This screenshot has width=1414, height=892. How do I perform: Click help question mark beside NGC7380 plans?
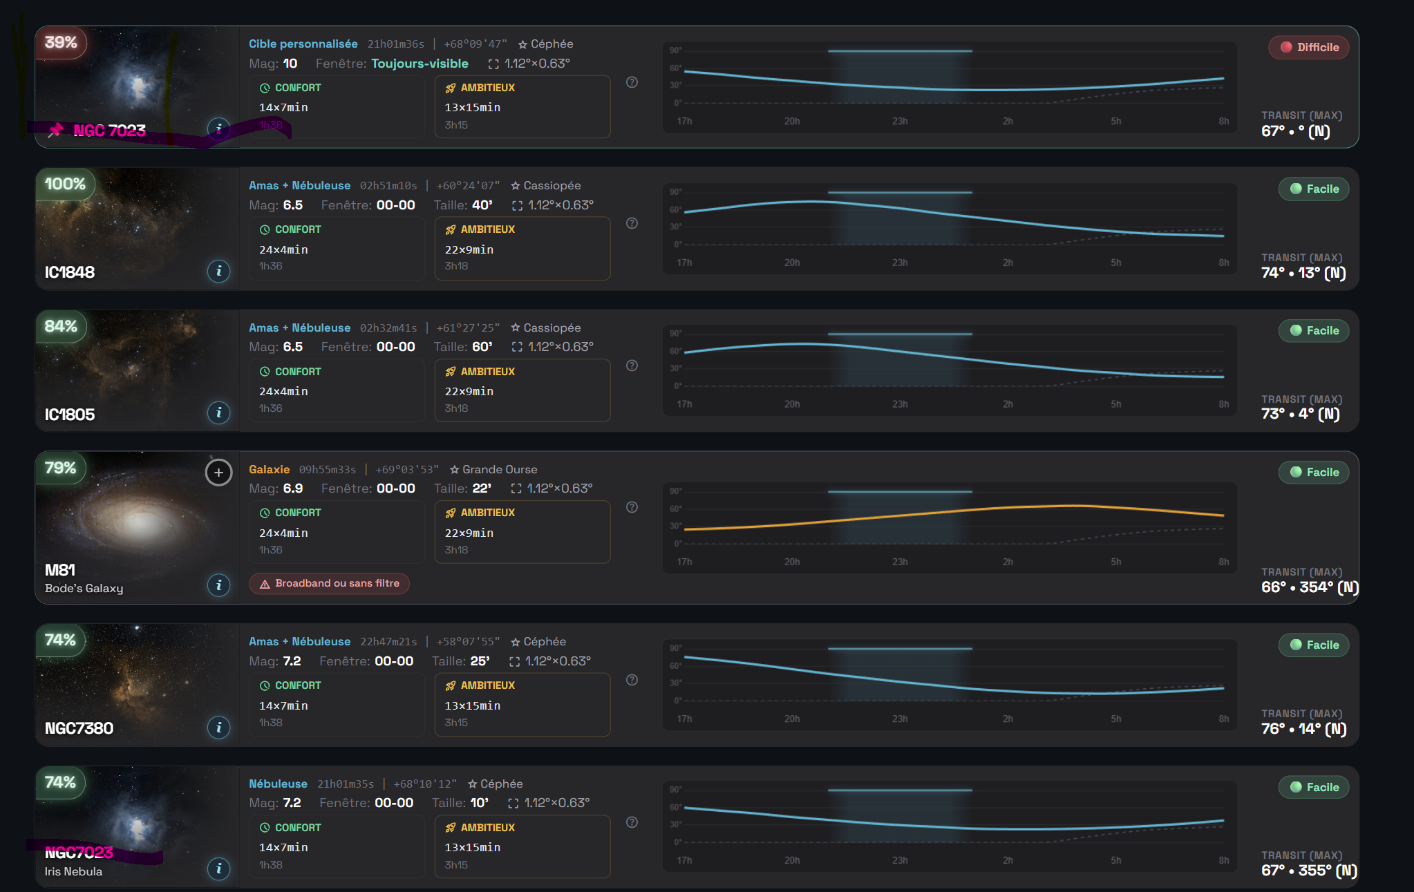(632, 680)
